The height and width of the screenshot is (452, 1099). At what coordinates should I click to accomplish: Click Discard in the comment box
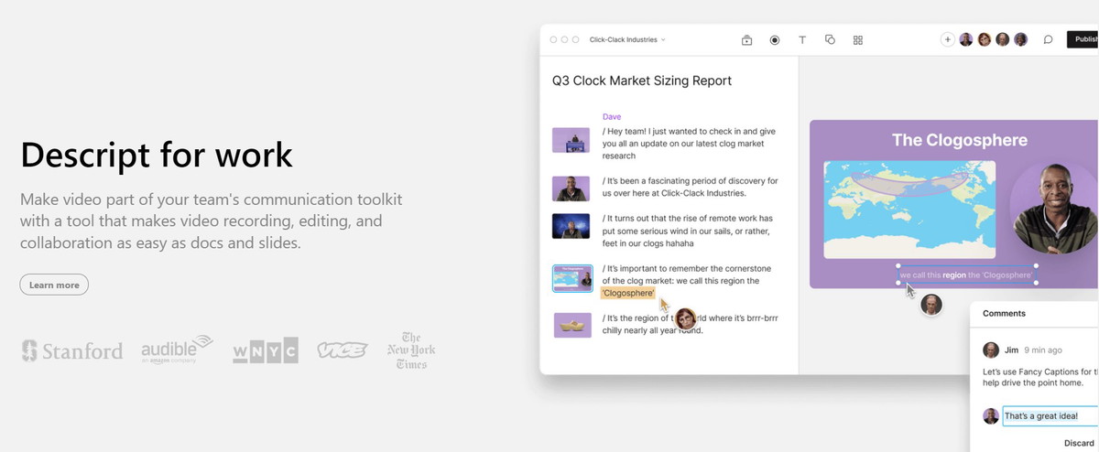1079,443
